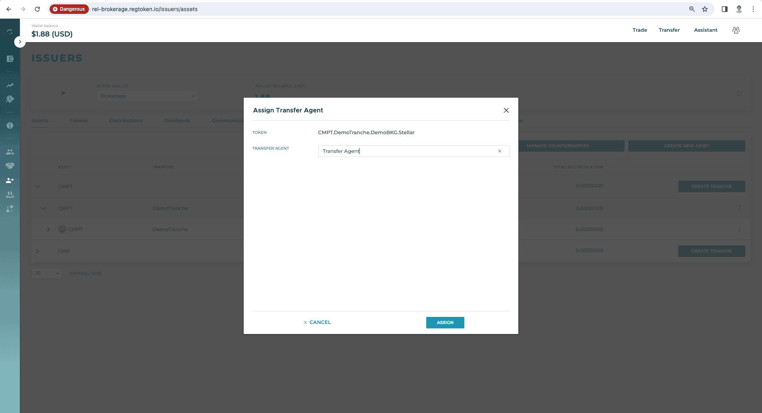This screenshot has height=413, width=762.
Task: Open the people group sidebar icon
Action: pos(10,152)
